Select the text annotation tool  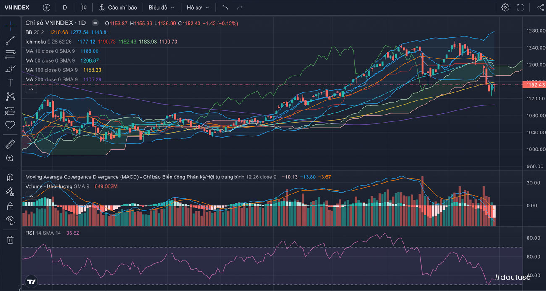tap(10, 83)
